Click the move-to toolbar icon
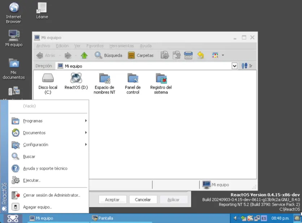302x223 pixels. coord(165,55)
